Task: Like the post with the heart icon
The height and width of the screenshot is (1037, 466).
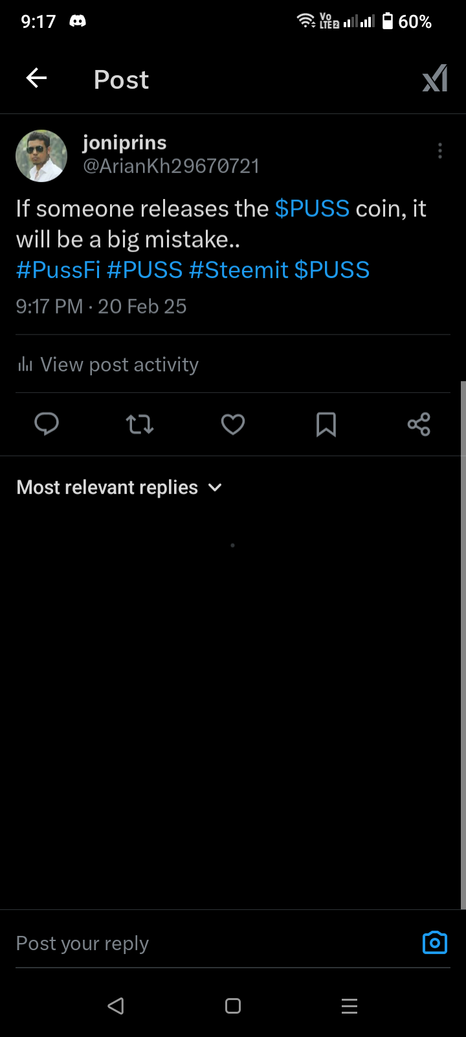Action: [x=233, y=425]
